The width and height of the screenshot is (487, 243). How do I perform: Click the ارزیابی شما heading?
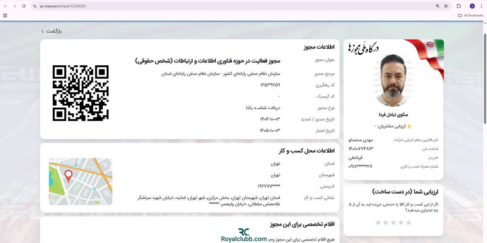[x=405, y=192]
